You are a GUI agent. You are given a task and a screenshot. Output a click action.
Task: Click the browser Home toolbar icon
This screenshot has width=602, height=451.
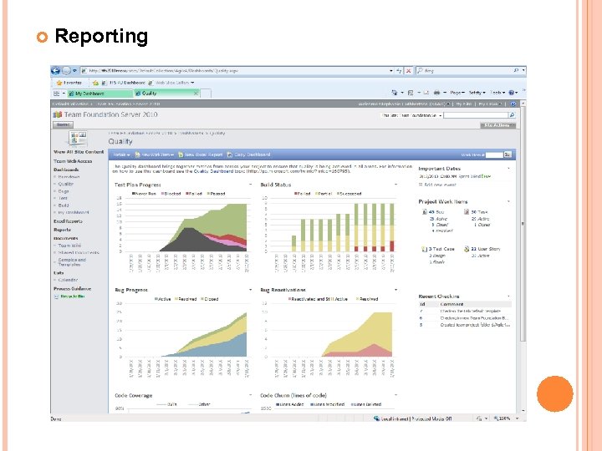point(395,93)
